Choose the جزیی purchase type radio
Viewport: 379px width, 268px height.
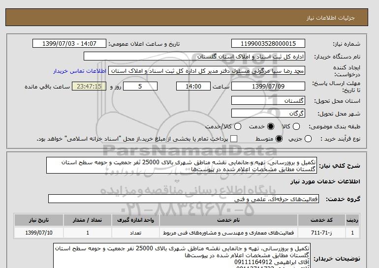pyautogui.click(x=308, y=139)
